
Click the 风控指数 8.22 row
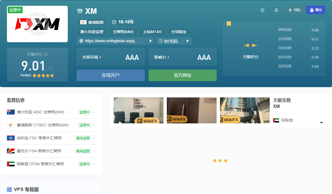299,48
